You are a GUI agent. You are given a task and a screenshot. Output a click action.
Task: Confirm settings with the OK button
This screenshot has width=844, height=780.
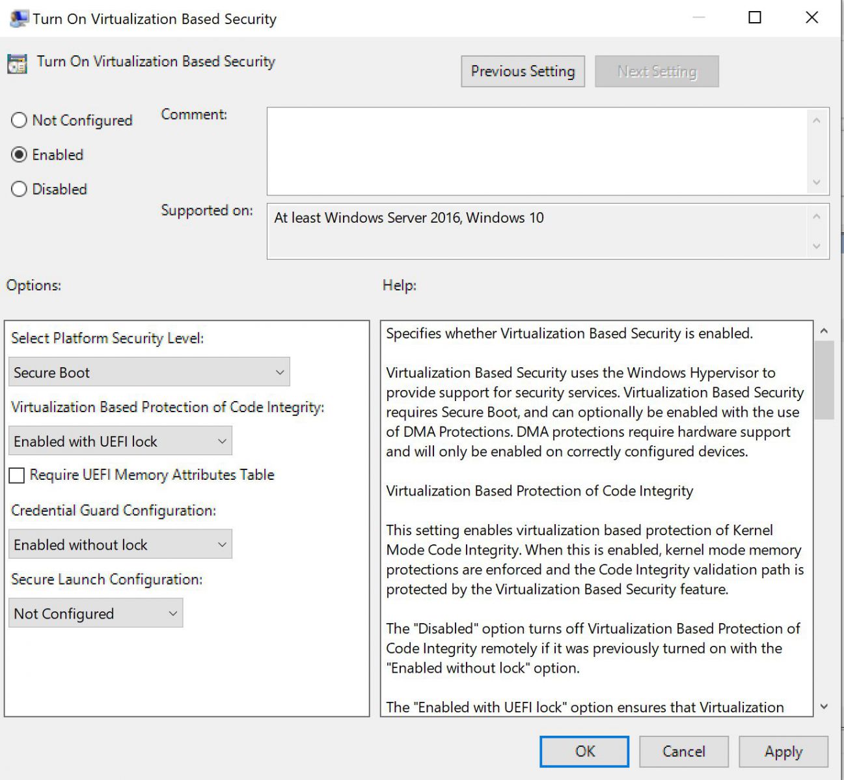[x=584, y=751]
